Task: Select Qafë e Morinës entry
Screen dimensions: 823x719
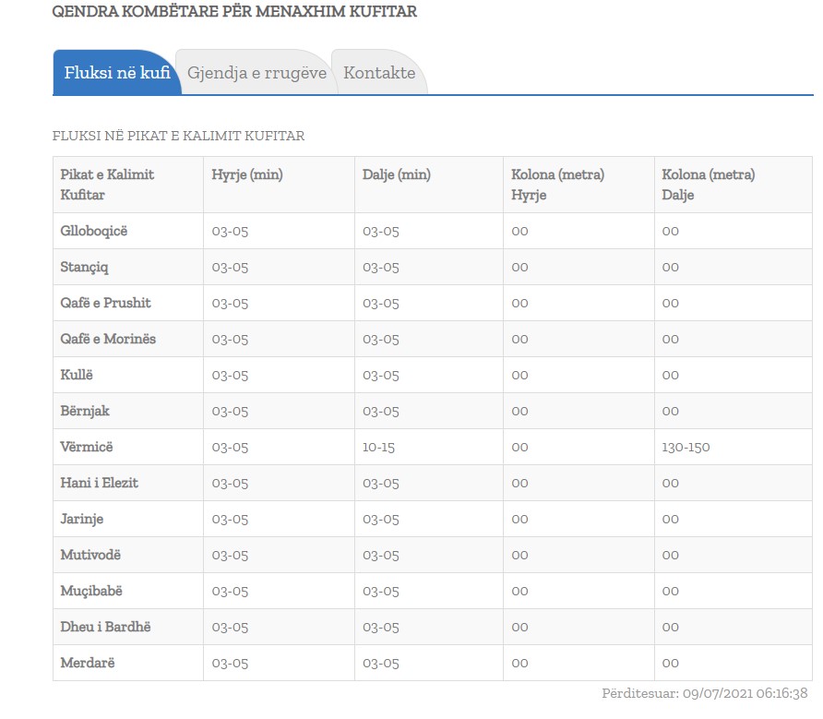Action: [x=108, y=339]
